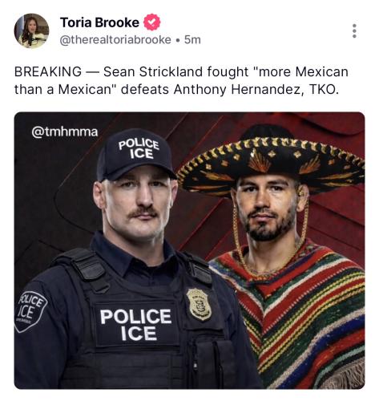
Task: Click the pink verified checkmark badge
Action: tap(152, 22)
